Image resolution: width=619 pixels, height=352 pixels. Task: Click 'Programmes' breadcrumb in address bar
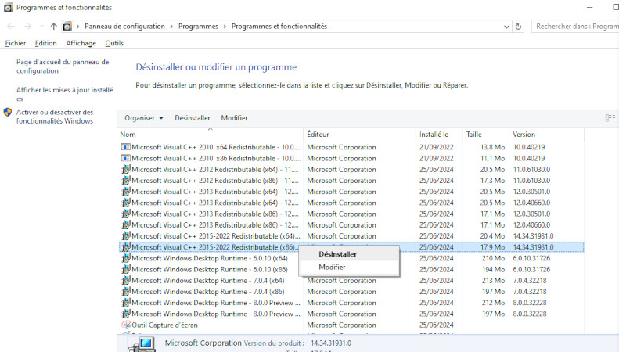pos(198,27)
